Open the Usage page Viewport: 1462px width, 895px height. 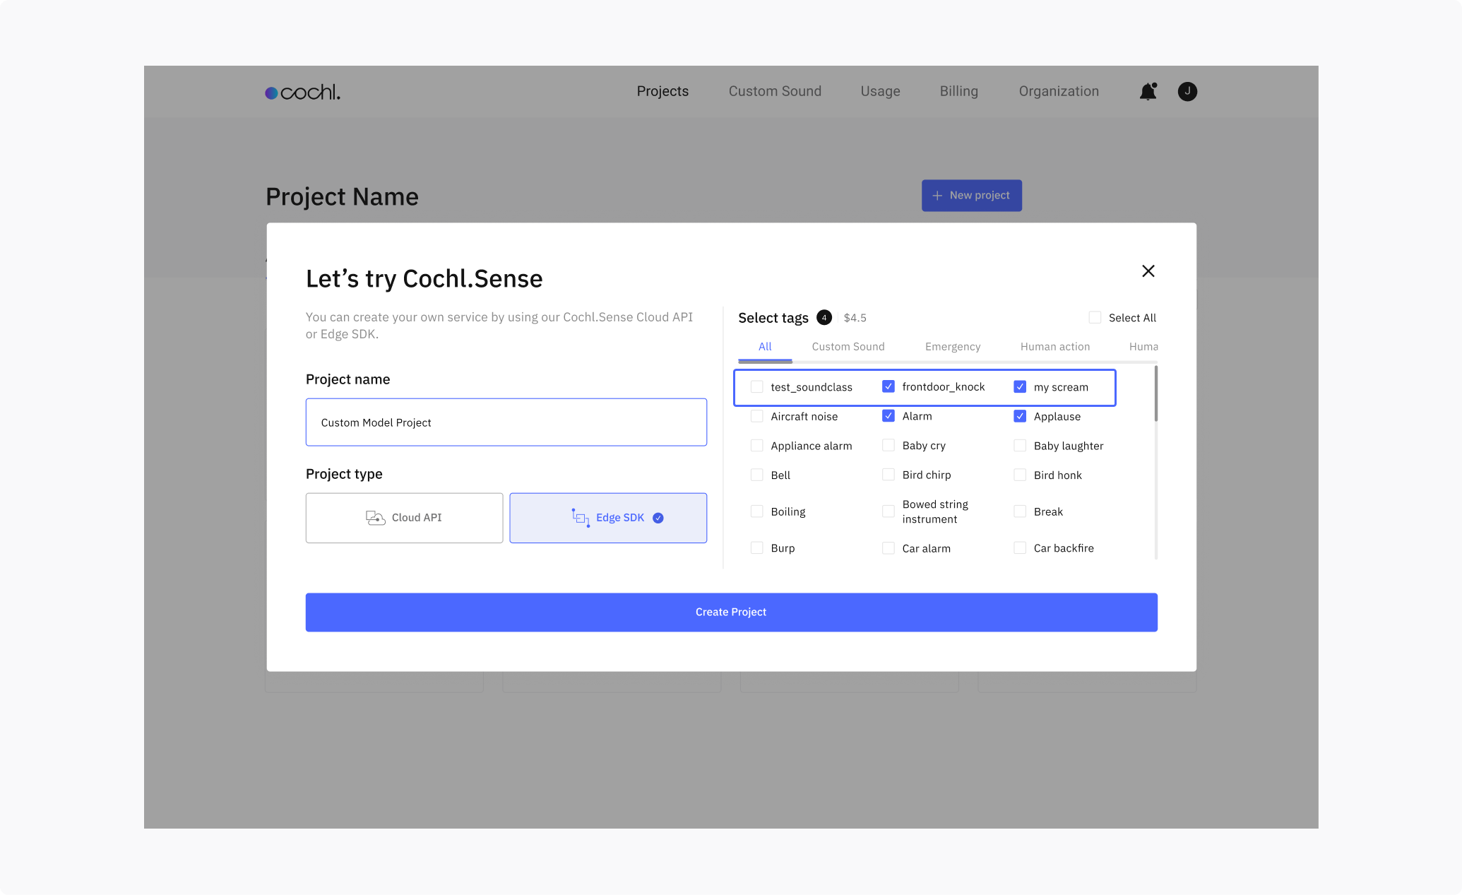pos(880,91)
